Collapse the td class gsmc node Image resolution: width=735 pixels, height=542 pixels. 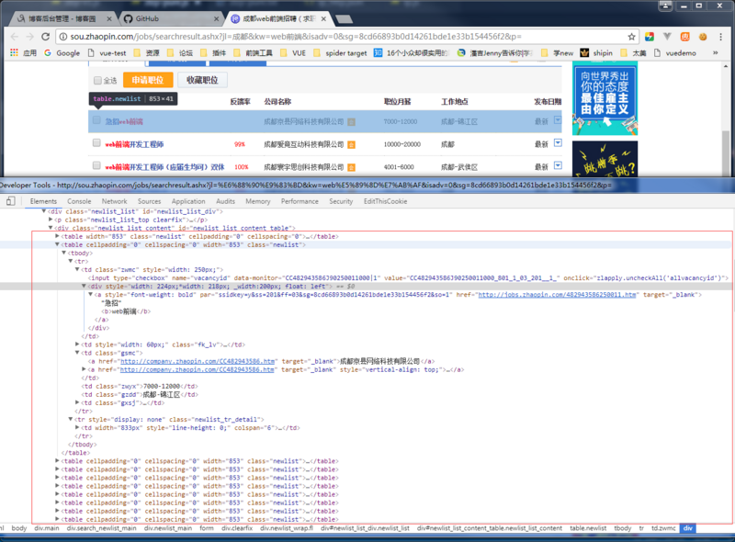coord(77,353)
